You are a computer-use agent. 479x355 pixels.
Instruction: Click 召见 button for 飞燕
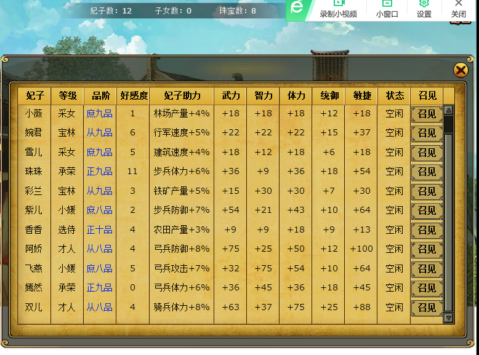click(427, 269)
